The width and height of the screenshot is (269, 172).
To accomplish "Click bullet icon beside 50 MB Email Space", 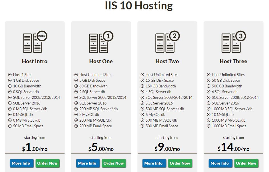I will (10, 126).
